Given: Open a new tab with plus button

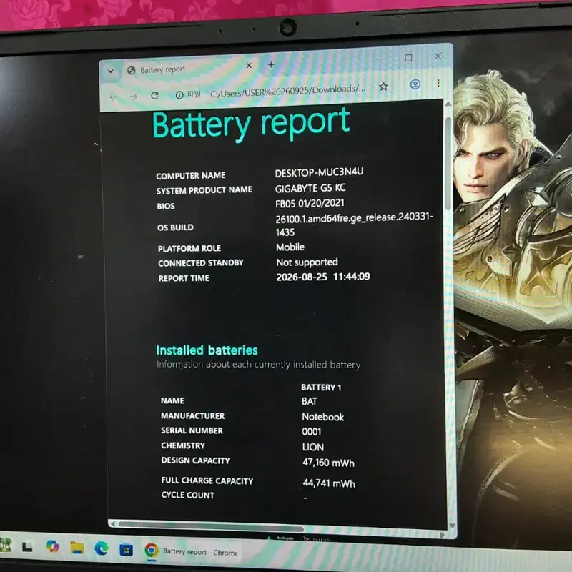Looking at the screenshot, I should (x=271, y=65).
